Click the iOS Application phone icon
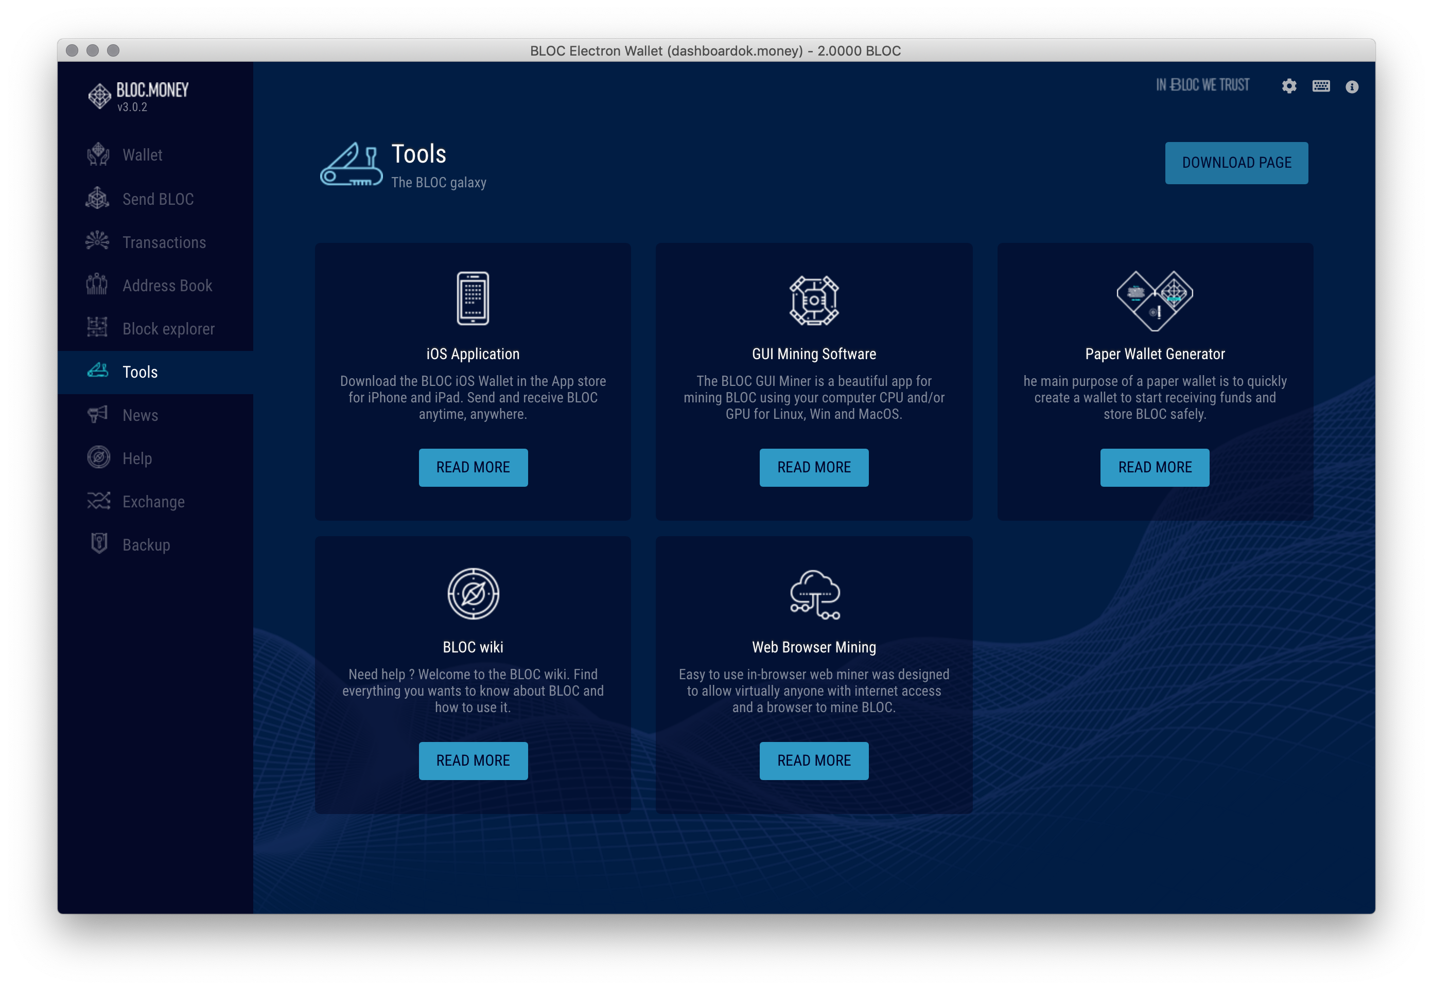1433x990 pixels. tap(473, 298)
